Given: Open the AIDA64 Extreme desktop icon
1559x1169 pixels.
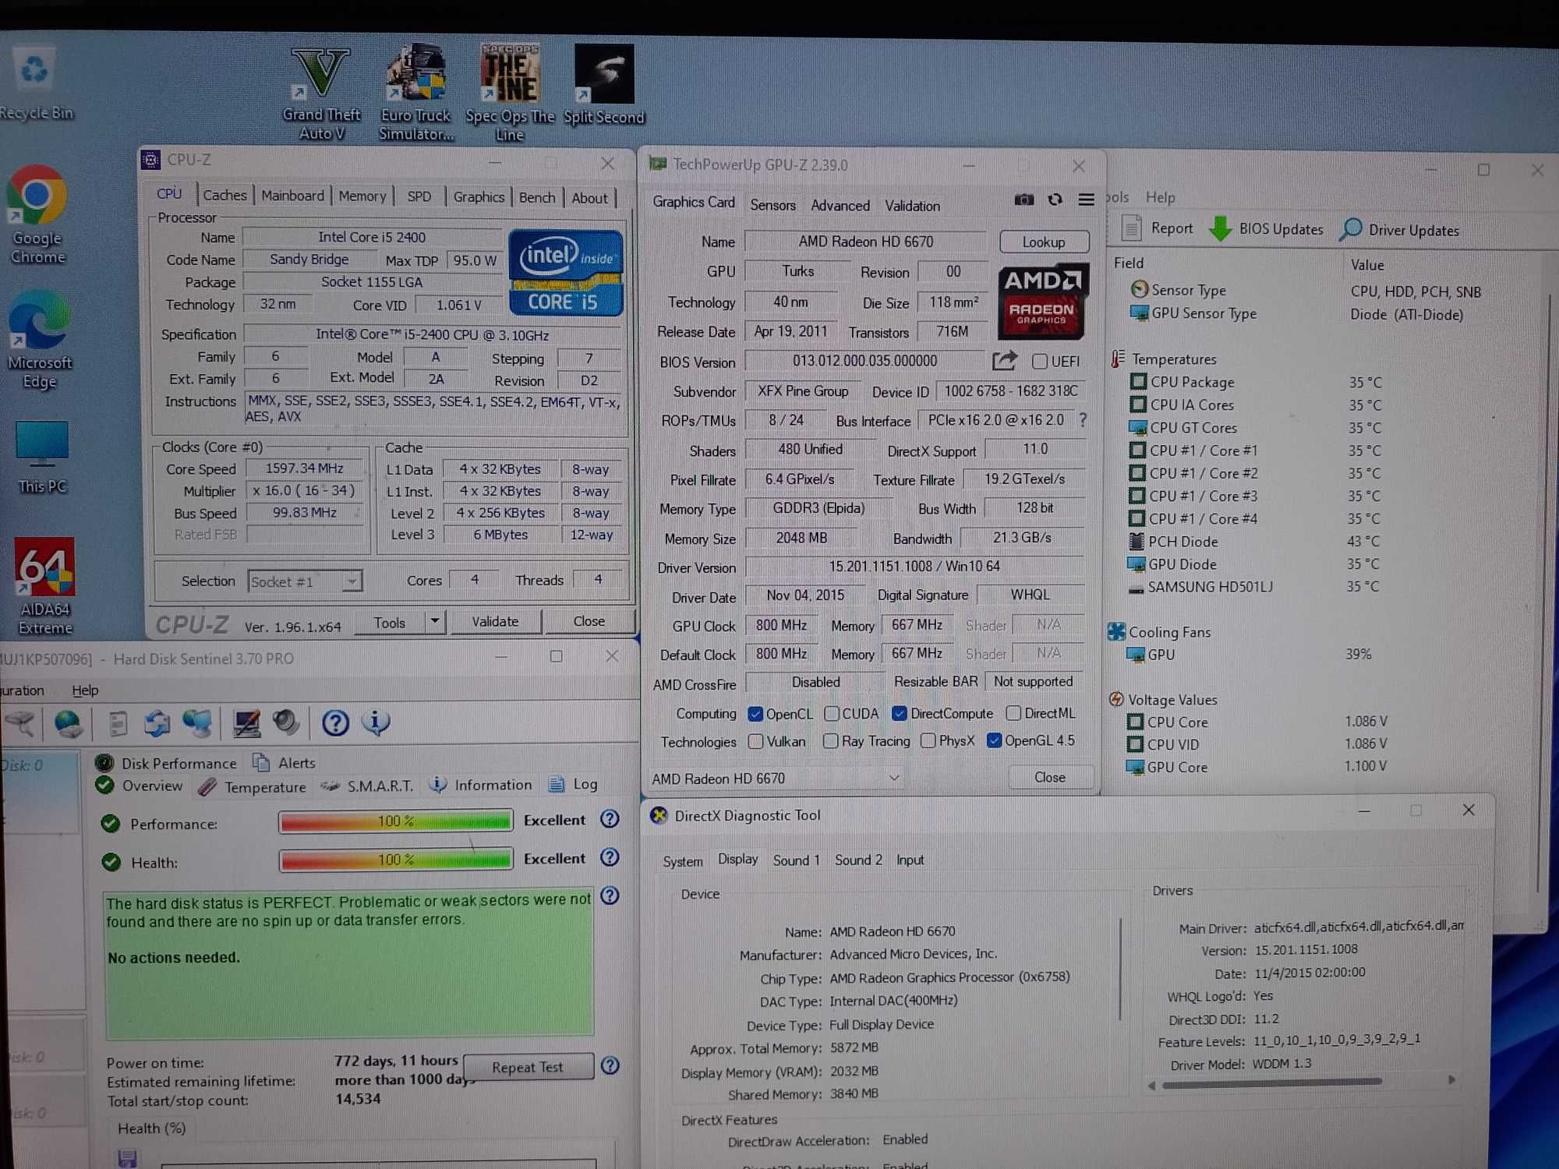Looking at the screenshot, I should click(x=44, y=586).
